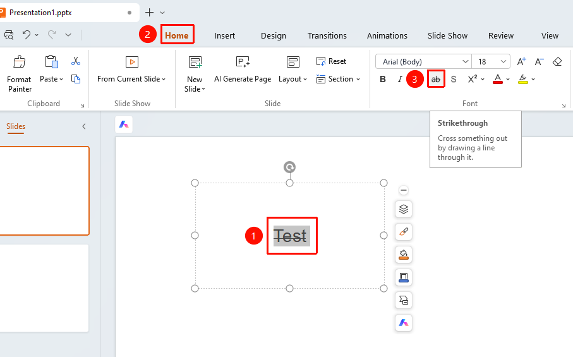Click the Redo arrow
This screenshot has height=357, width=573.
coord(52,35)
